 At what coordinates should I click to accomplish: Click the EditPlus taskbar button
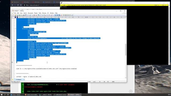74,95
